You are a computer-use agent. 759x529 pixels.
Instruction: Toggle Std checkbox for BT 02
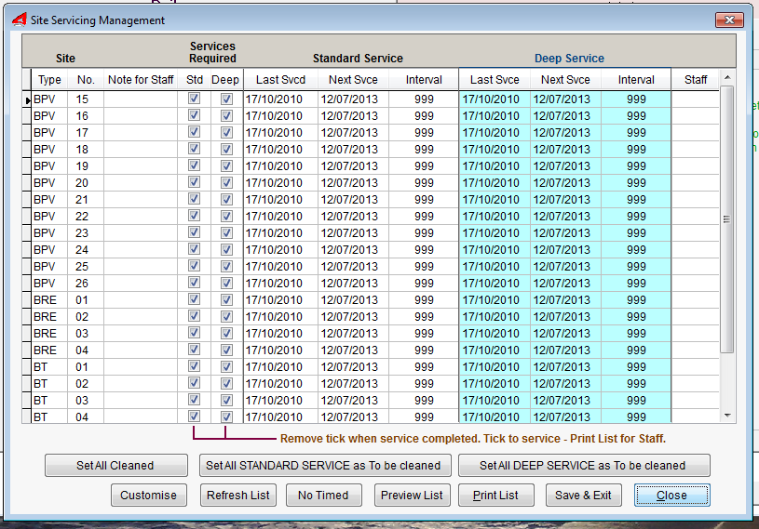click(194, 383)
